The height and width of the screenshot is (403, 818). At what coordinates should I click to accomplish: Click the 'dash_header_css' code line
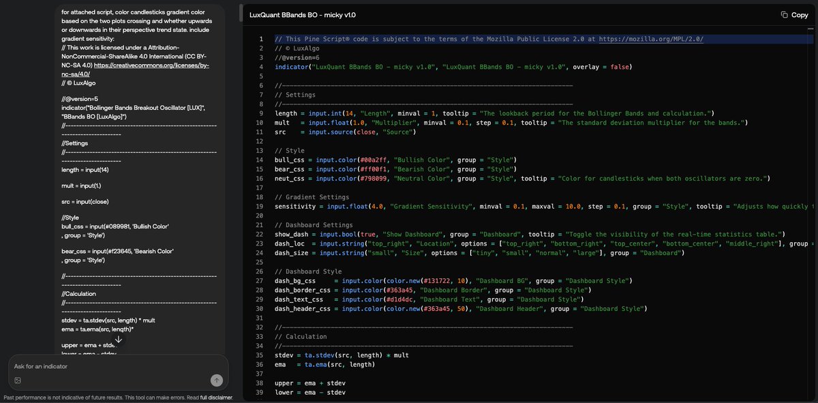pyautogui.click(x=459, y=309)
